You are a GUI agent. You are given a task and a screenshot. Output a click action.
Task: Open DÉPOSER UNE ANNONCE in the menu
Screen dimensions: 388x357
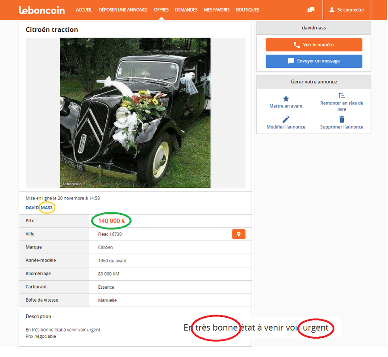pyautogui.click(x=123, y=10)
